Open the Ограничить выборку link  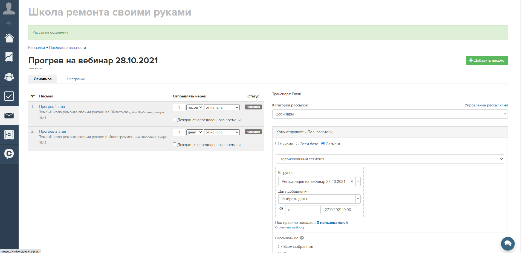pos(290,227)
